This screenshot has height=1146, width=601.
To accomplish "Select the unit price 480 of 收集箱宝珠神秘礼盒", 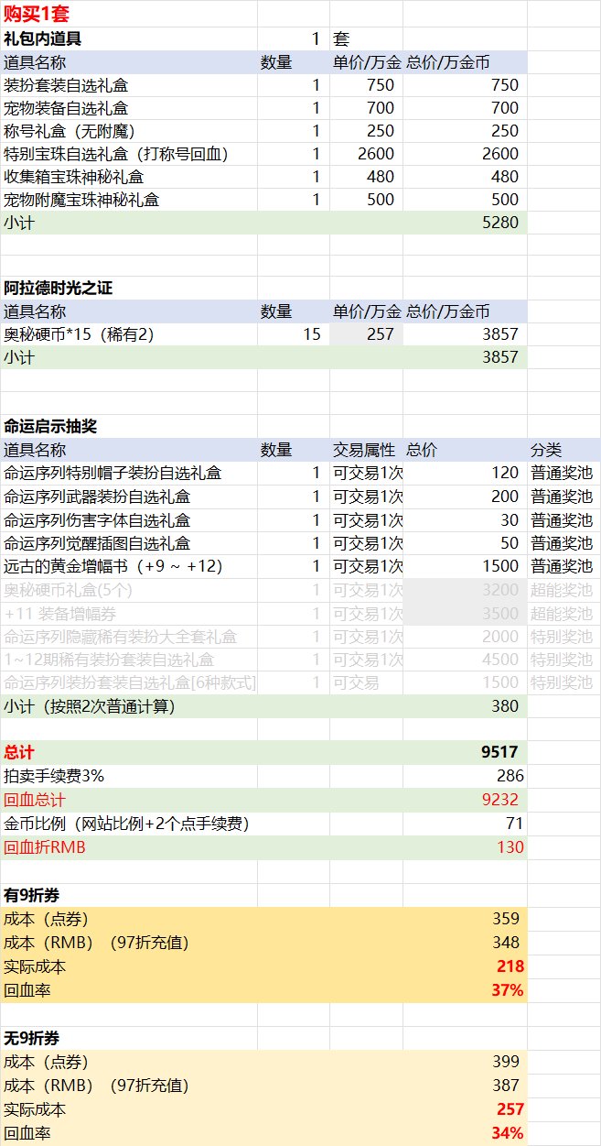I will click(380, 177).
